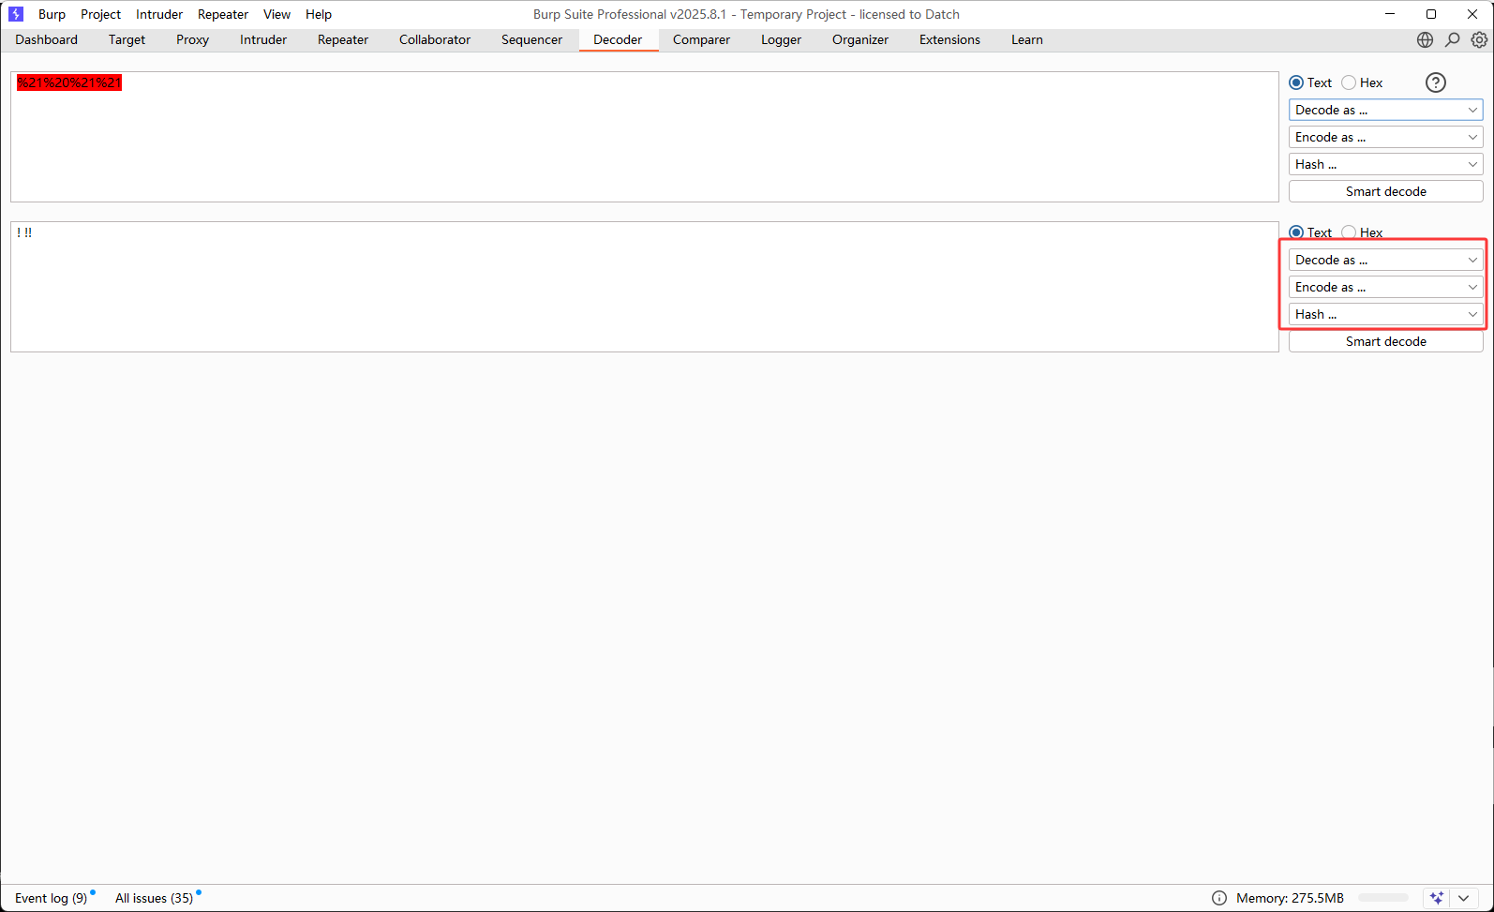Image resolution: width=1494 pixels, height=912 pixels.
Task: Switch to the Learn tab
Action: 1027,39
